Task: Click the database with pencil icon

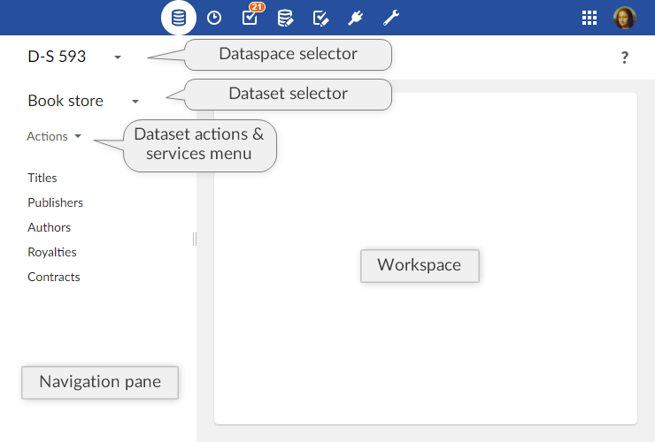Action: 285,18
